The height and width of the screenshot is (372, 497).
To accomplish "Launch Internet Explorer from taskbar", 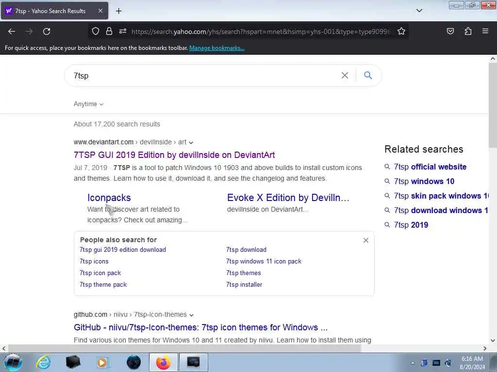I will 43,362.
